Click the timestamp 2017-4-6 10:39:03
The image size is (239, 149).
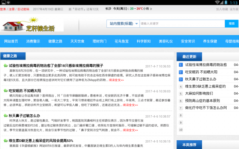coord(158,91)
